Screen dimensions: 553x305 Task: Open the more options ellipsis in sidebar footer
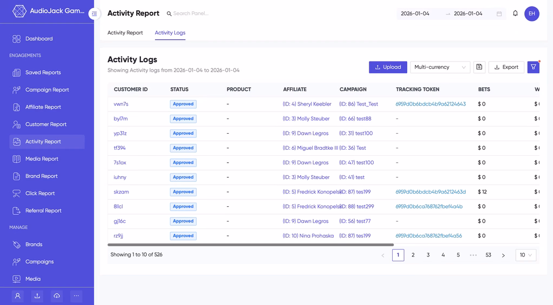tap(76, 296)
